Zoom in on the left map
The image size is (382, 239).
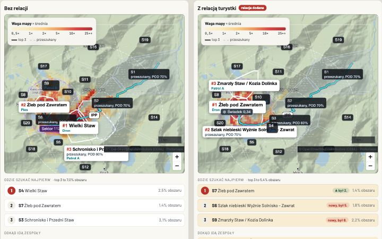[x=177, y=157]
